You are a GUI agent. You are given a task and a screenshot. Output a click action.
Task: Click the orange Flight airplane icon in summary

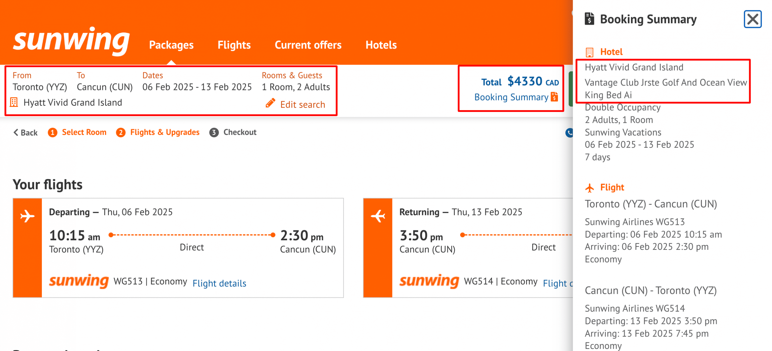pyautogui.click(x=589, y=188)
